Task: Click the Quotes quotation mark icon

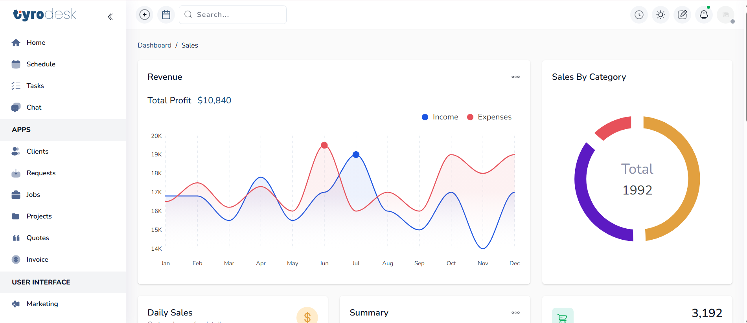Action: coord(16,238)
